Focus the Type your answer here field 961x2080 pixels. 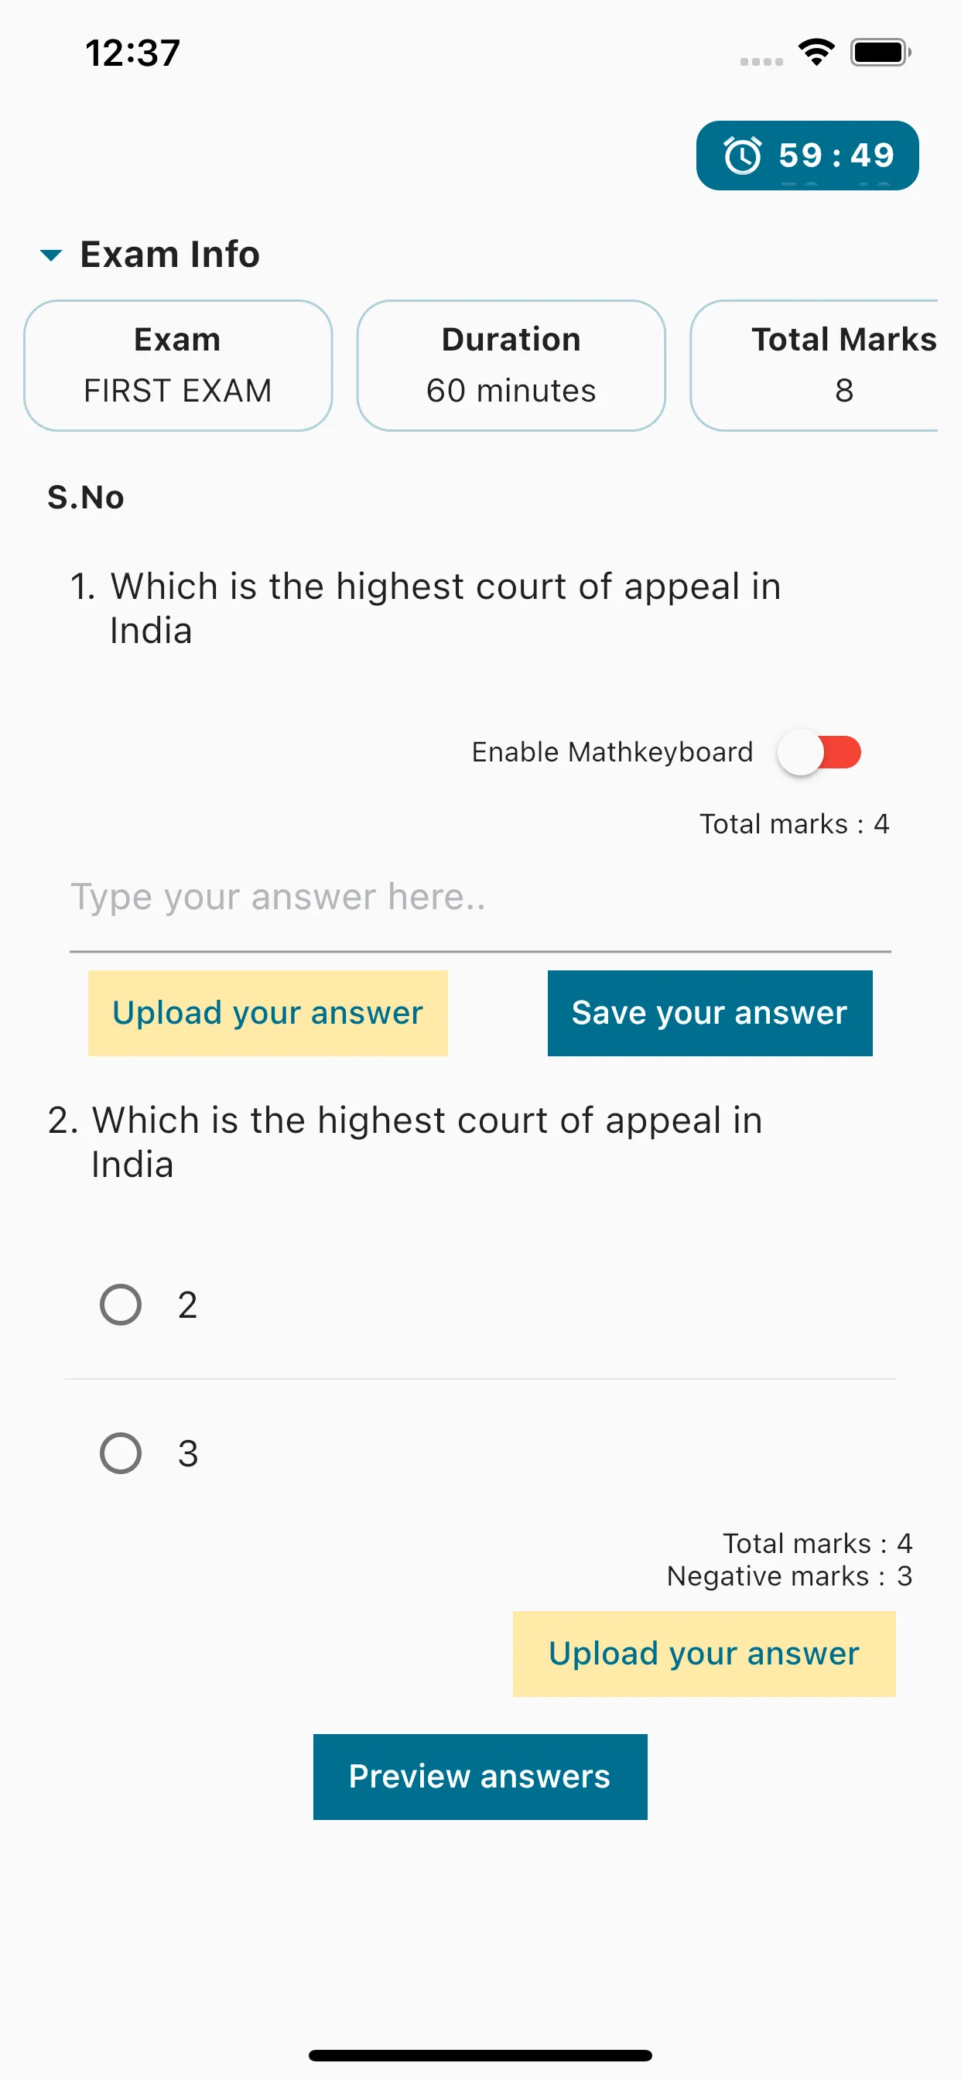[x=480, y=898]
